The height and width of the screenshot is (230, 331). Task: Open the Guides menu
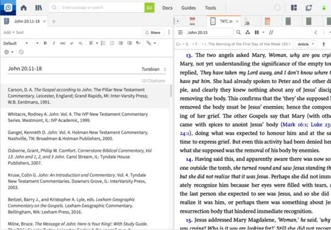(189, 8)
